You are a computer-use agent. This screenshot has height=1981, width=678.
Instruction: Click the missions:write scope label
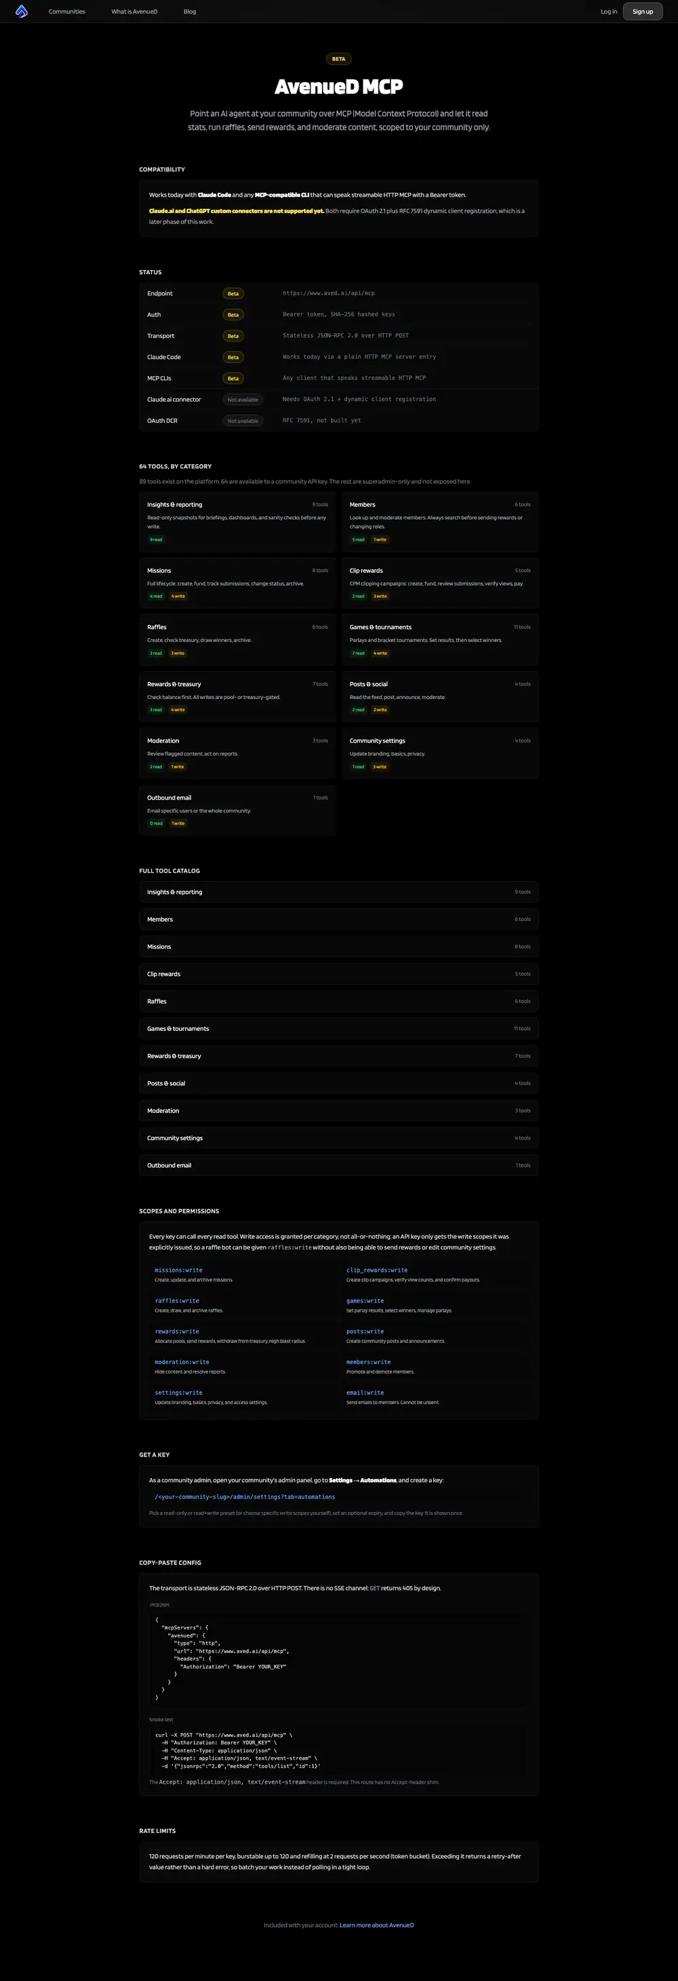pyautogui.click(x=178, y=1270)
